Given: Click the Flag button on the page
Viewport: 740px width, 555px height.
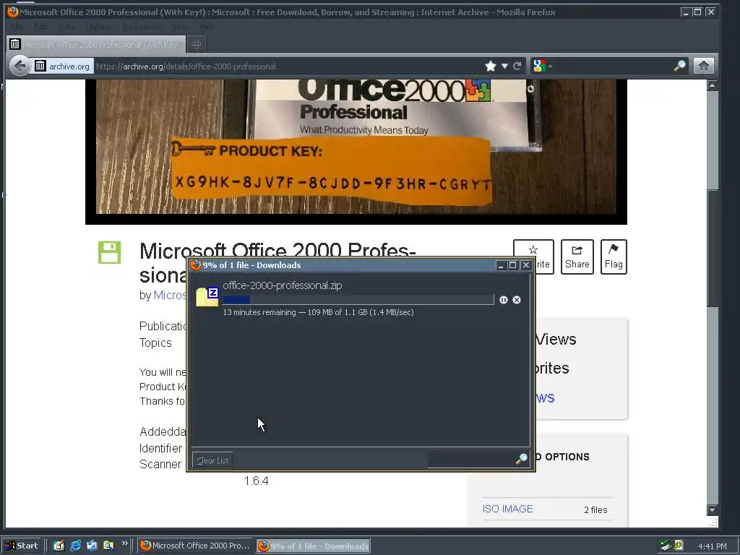Looking at the screenshot, I should (x=614, y=257).
